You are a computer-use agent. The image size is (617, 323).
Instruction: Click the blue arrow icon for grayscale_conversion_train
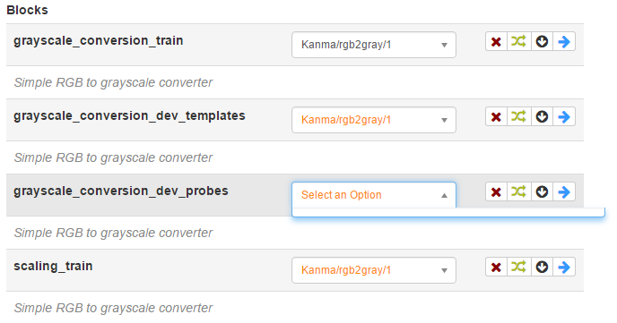coord(564,41)
